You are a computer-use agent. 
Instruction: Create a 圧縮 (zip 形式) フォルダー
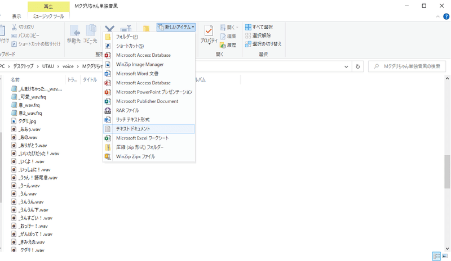149,147
